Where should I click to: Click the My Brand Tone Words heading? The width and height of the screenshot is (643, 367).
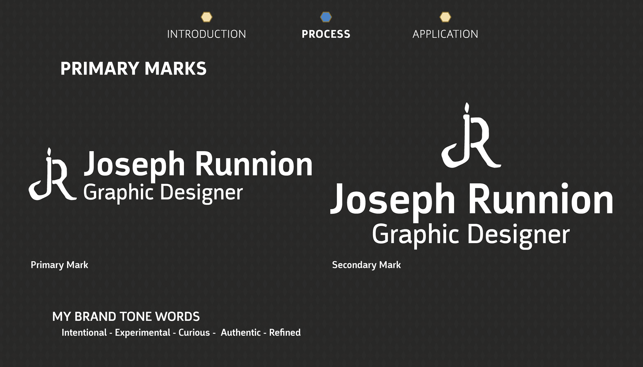coord(126,316)
